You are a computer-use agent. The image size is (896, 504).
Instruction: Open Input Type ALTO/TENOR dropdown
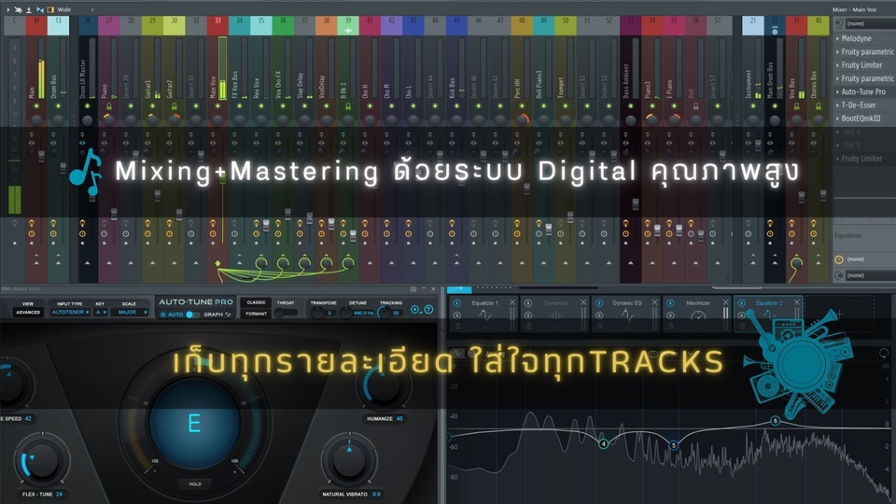tap(70, 313)
